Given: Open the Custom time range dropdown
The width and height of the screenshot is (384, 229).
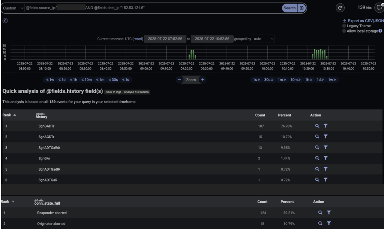Looking at the screenshot, I should (12, 7).
